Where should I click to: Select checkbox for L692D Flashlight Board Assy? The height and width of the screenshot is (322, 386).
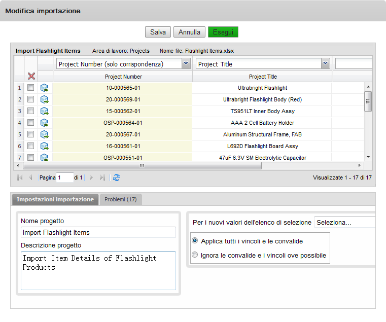30,146
